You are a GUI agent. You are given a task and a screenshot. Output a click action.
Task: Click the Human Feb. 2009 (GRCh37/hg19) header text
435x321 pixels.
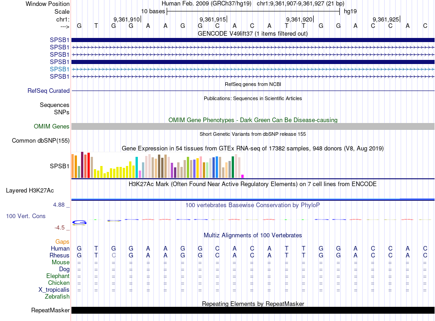click(207, 4)
